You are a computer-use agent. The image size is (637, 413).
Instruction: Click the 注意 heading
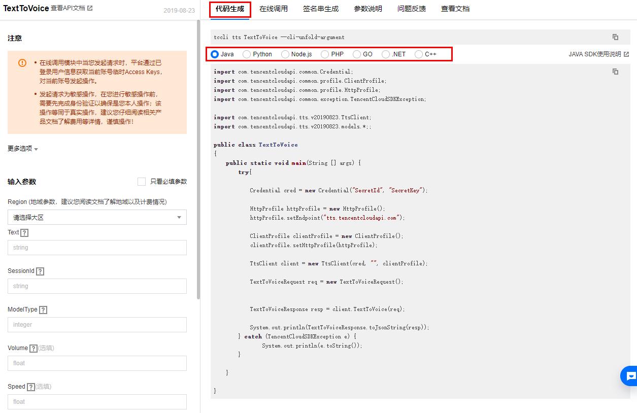coord(15,38)
